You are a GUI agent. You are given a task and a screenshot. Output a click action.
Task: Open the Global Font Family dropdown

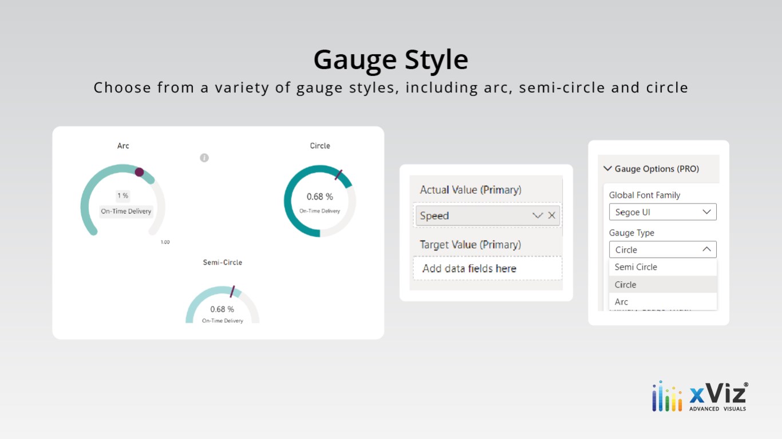click(662, 212)
